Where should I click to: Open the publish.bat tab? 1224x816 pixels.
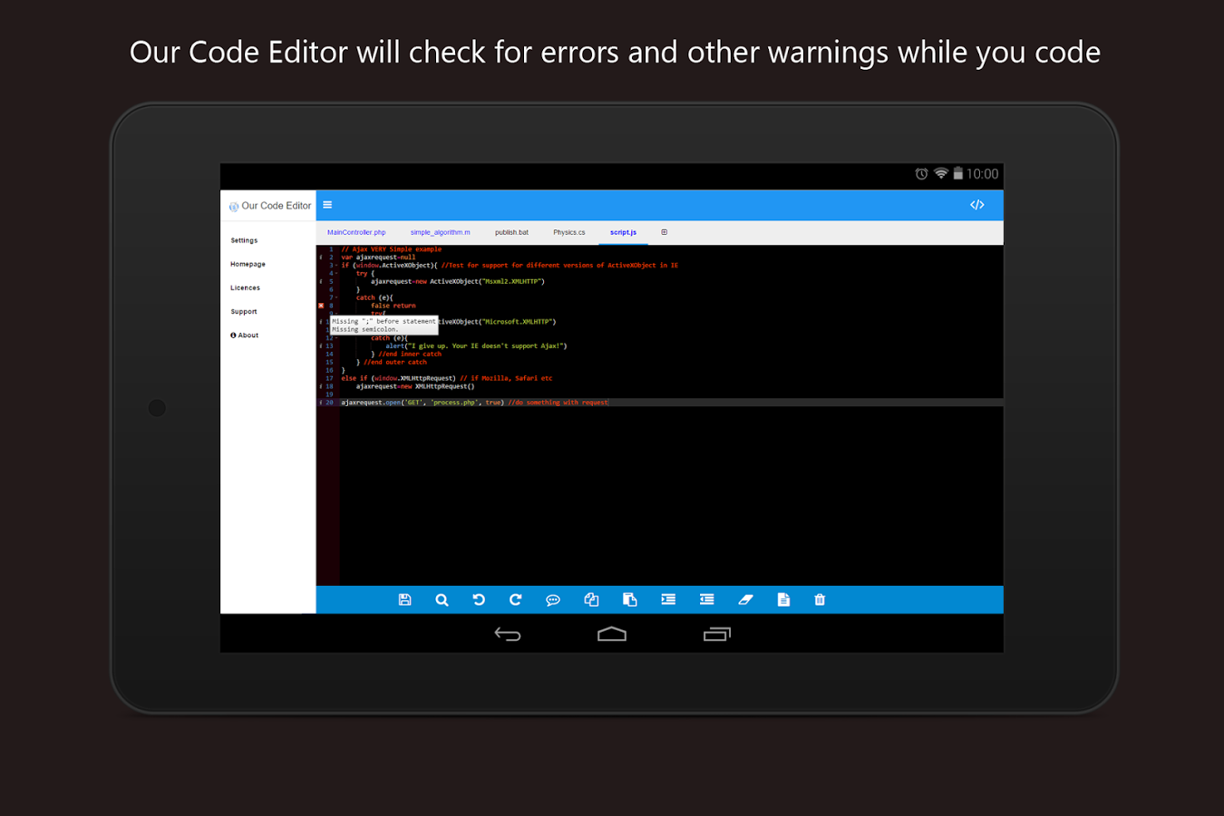pos(511,232)
